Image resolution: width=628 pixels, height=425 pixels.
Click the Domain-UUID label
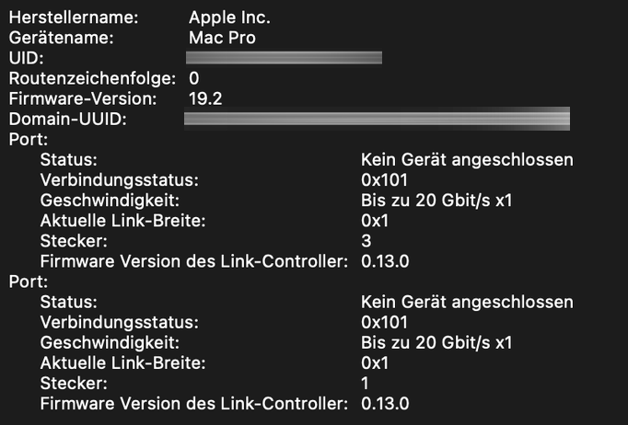pyautogui.click(x=68, y=120)
